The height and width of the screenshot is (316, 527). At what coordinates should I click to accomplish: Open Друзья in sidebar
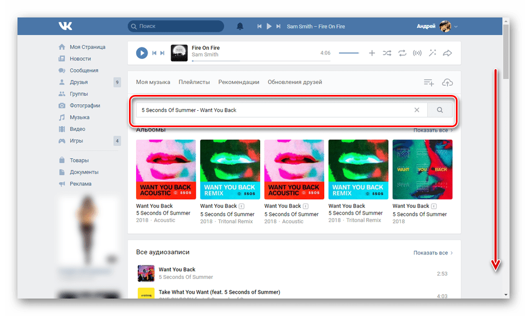click(79, 82)
